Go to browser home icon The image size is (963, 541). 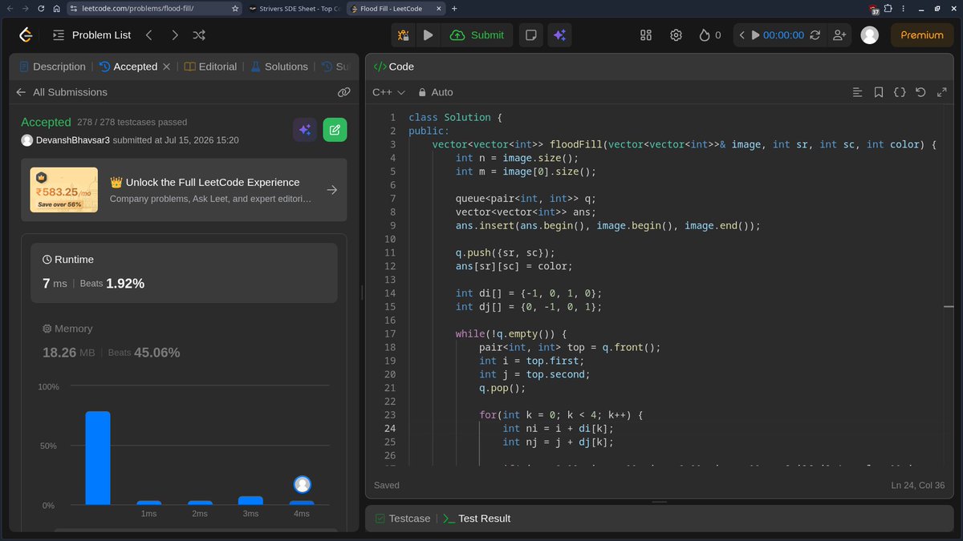pyautogui.click(x=55, y=8)
